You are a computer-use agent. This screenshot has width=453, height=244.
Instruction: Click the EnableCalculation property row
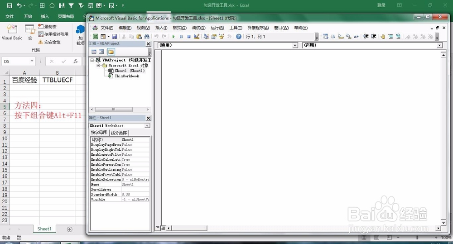(x=120, y=160)
